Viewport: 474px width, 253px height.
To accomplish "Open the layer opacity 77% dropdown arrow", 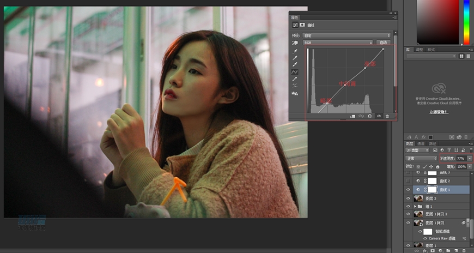I will [470, 158].
